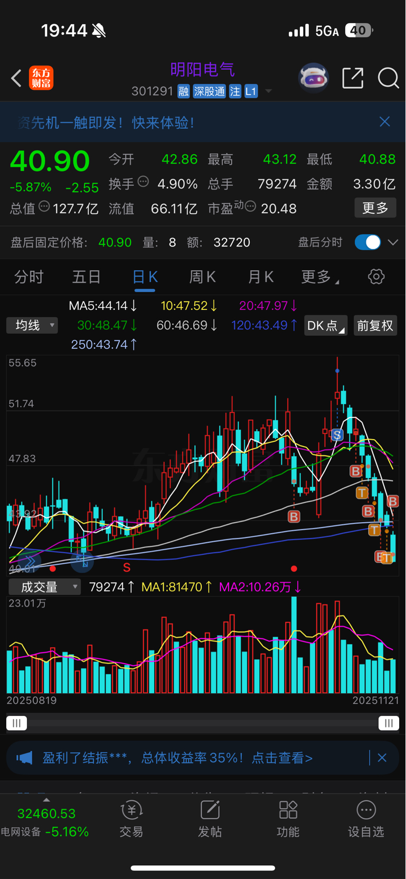
Task: Open chart settings gear icon
Action: tap(376, 277)
